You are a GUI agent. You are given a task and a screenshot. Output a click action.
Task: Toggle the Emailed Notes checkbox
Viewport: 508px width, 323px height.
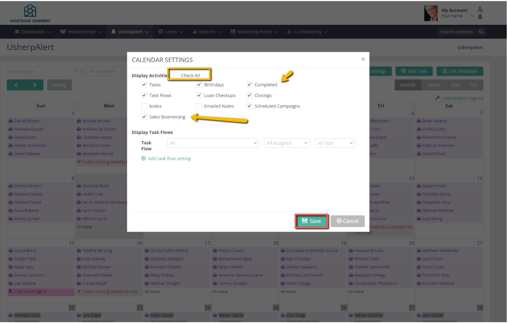[199, 106]
